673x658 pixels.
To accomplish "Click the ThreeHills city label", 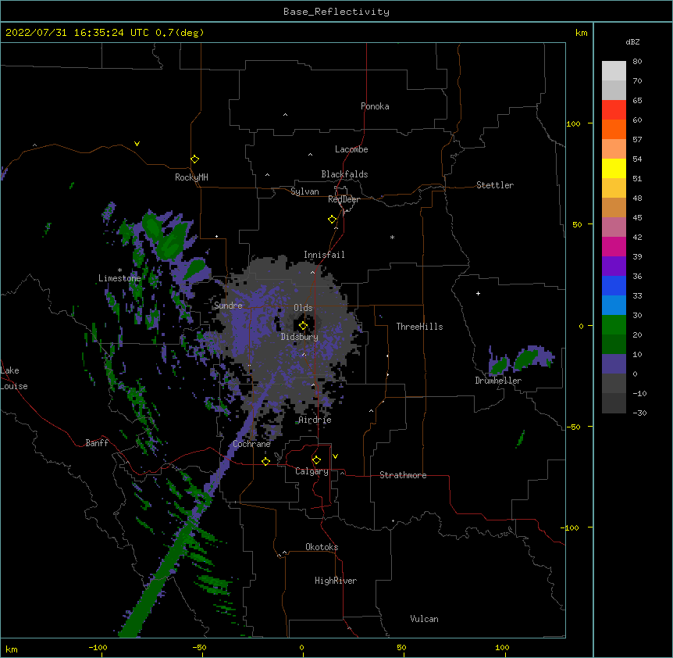I will tap(419, 327).
